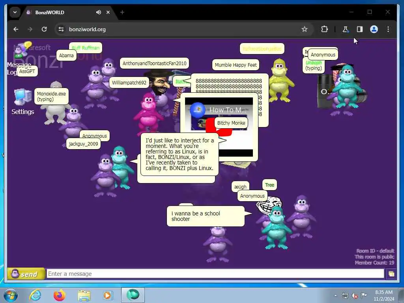Open the Chrome three-dot menu
404x303 pixels.
[x=388, y=29]
